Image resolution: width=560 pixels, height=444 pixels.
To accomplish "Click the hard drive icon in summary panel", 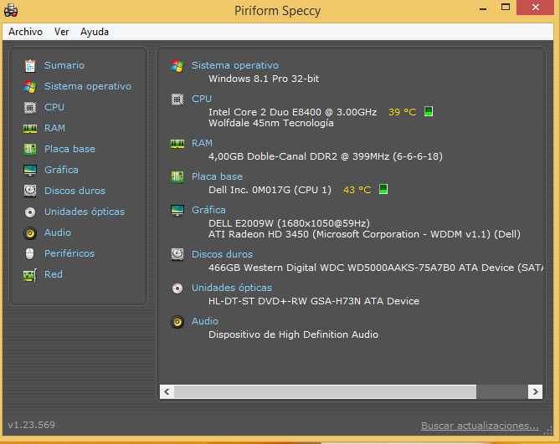I will (x=177, y=255).
